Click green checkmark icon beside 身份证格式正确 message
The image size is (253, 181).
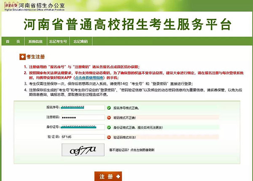109,127
